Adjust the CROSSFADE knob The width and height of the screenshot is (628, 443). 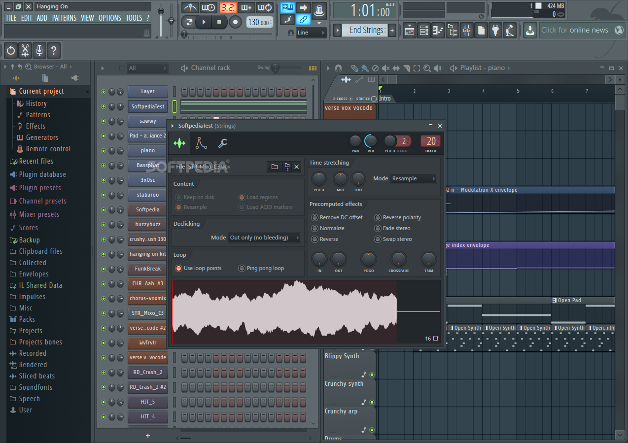click(x=398, y=259)
